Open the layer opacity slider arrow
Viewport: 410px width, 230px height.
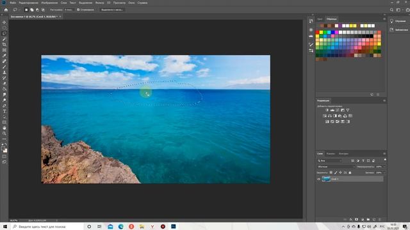coord(384,167)
